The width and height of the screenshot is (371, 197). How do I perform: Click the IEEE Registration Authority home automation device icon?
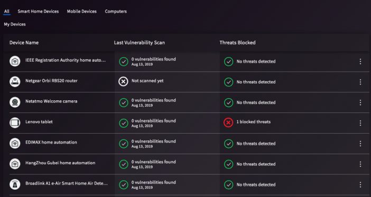tap(15, 61)
